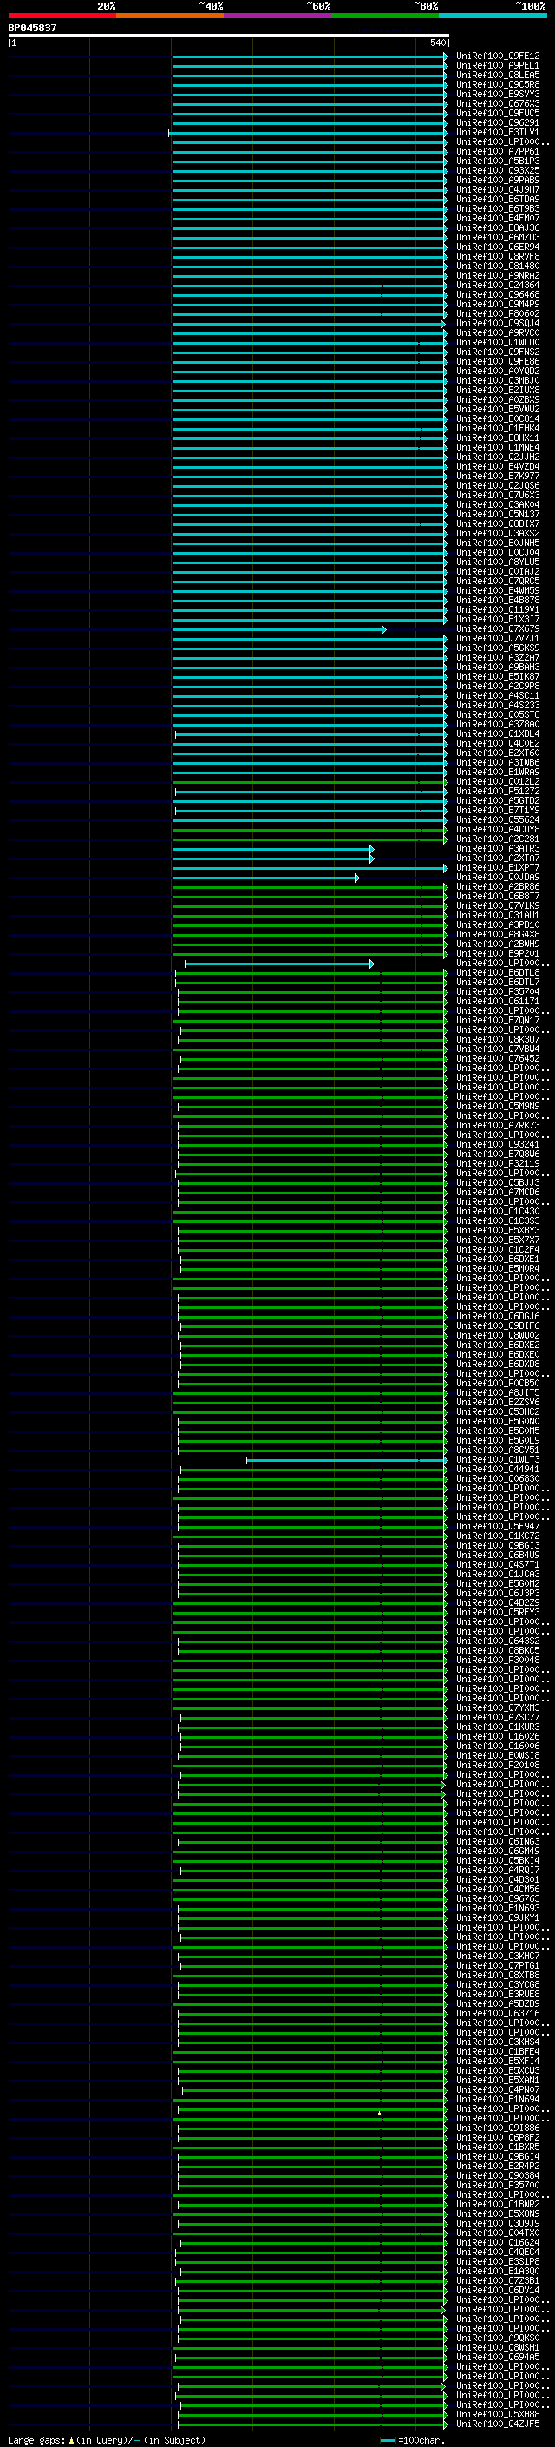This screenshot has height=2447, width=555.
Task: Select label UniRef100_Q4C0E2
Action: [x=498, y=744]
